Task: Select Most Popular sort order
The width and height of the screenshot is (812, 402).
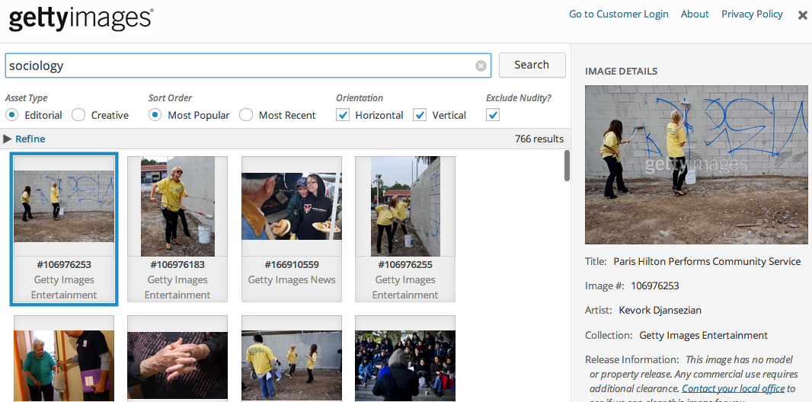Action: pos(155,115)
